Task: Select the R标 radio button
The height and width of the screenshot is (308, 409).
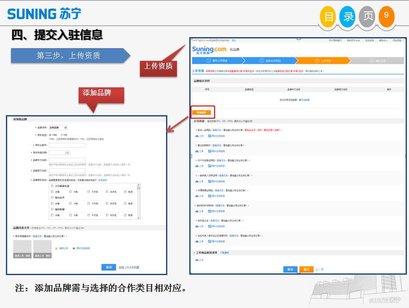Action: 62,135
